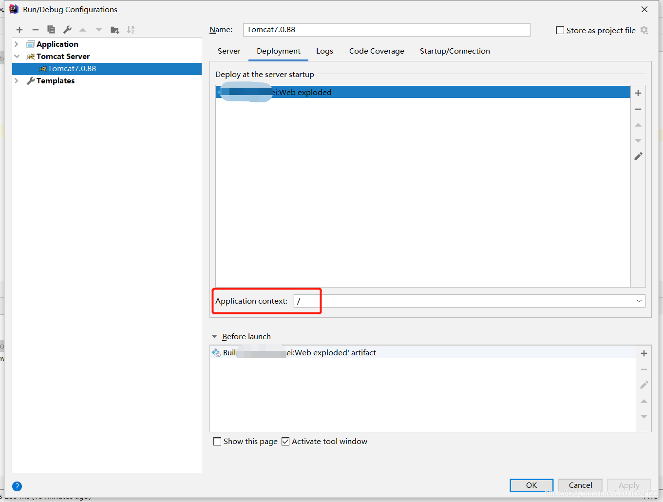Add deployment artifact plus button
The height and width of the screenshot is (502, 663).
tap(638, 93)
